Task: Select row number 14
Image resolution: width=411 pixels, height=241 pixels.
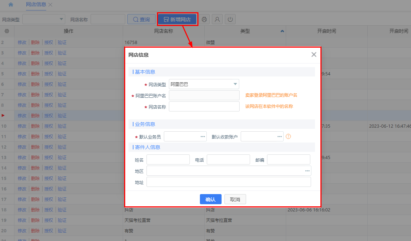Action: 4,168
